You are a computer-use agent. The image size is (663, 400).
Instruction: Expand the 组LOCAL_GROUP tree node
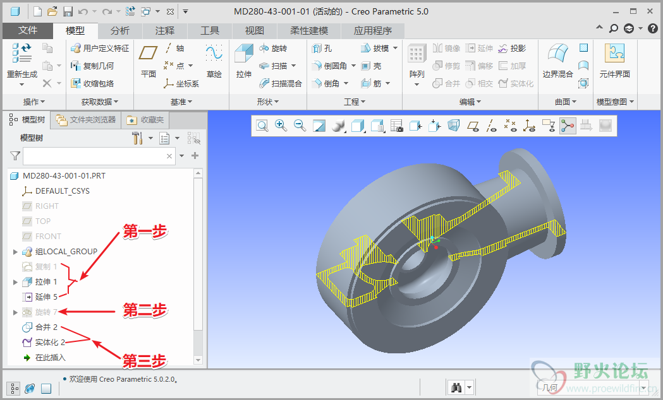[15, 252]
